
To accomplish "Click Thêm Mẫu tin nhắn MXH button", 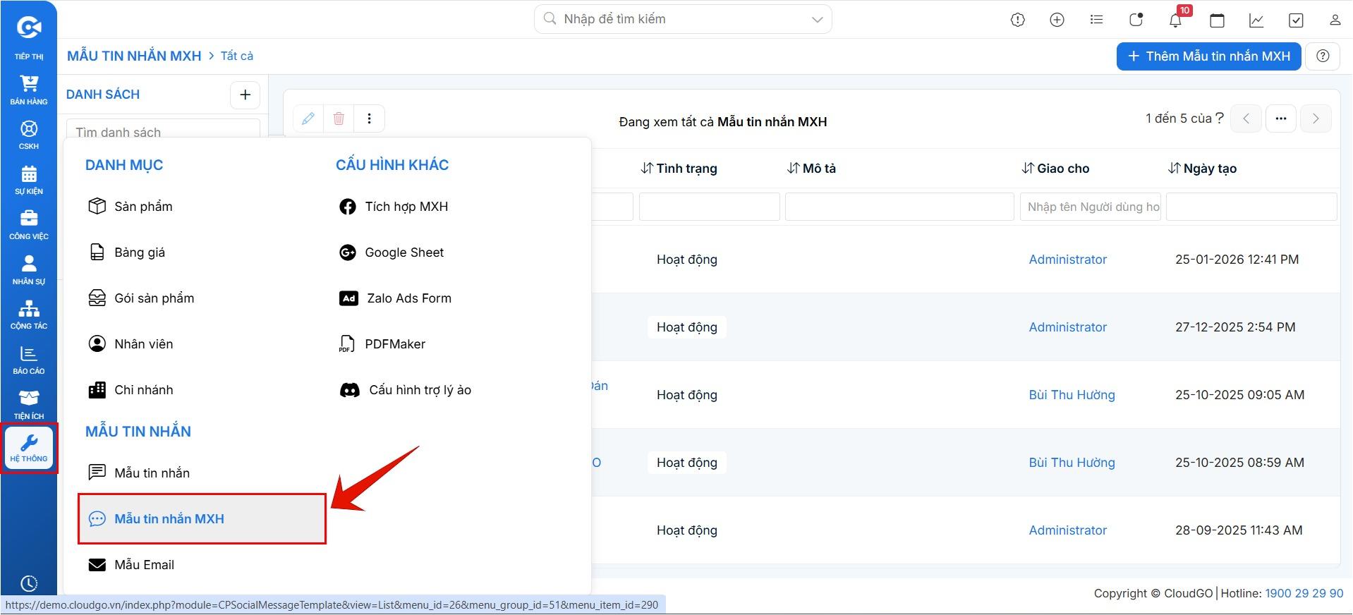I will (1208, 56).
